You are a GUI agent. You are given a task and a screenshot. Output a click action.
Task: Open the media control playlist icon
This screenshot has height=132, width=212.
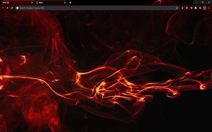[200, 8]
